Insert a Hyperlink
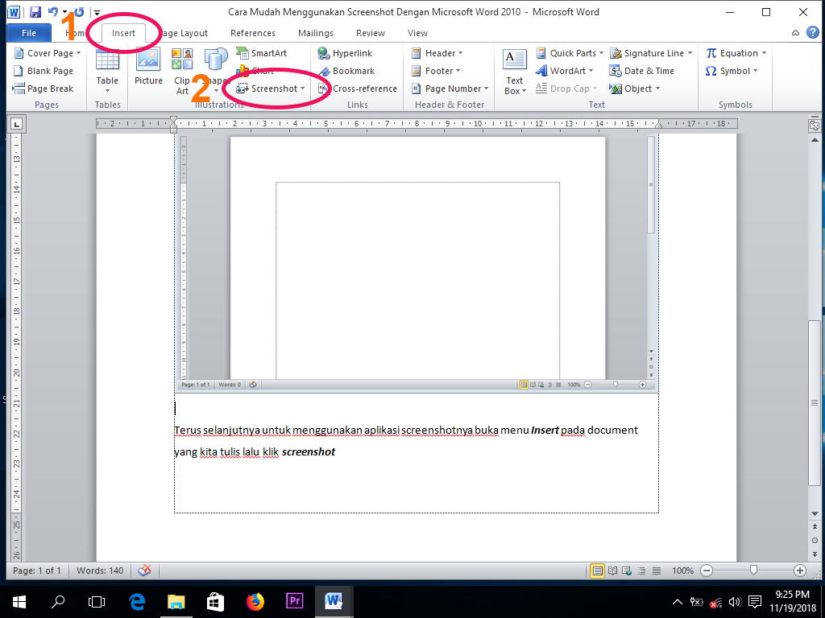The width and height of the screenshot is (825, 618). pyautogui.click(x=345, y=53)
